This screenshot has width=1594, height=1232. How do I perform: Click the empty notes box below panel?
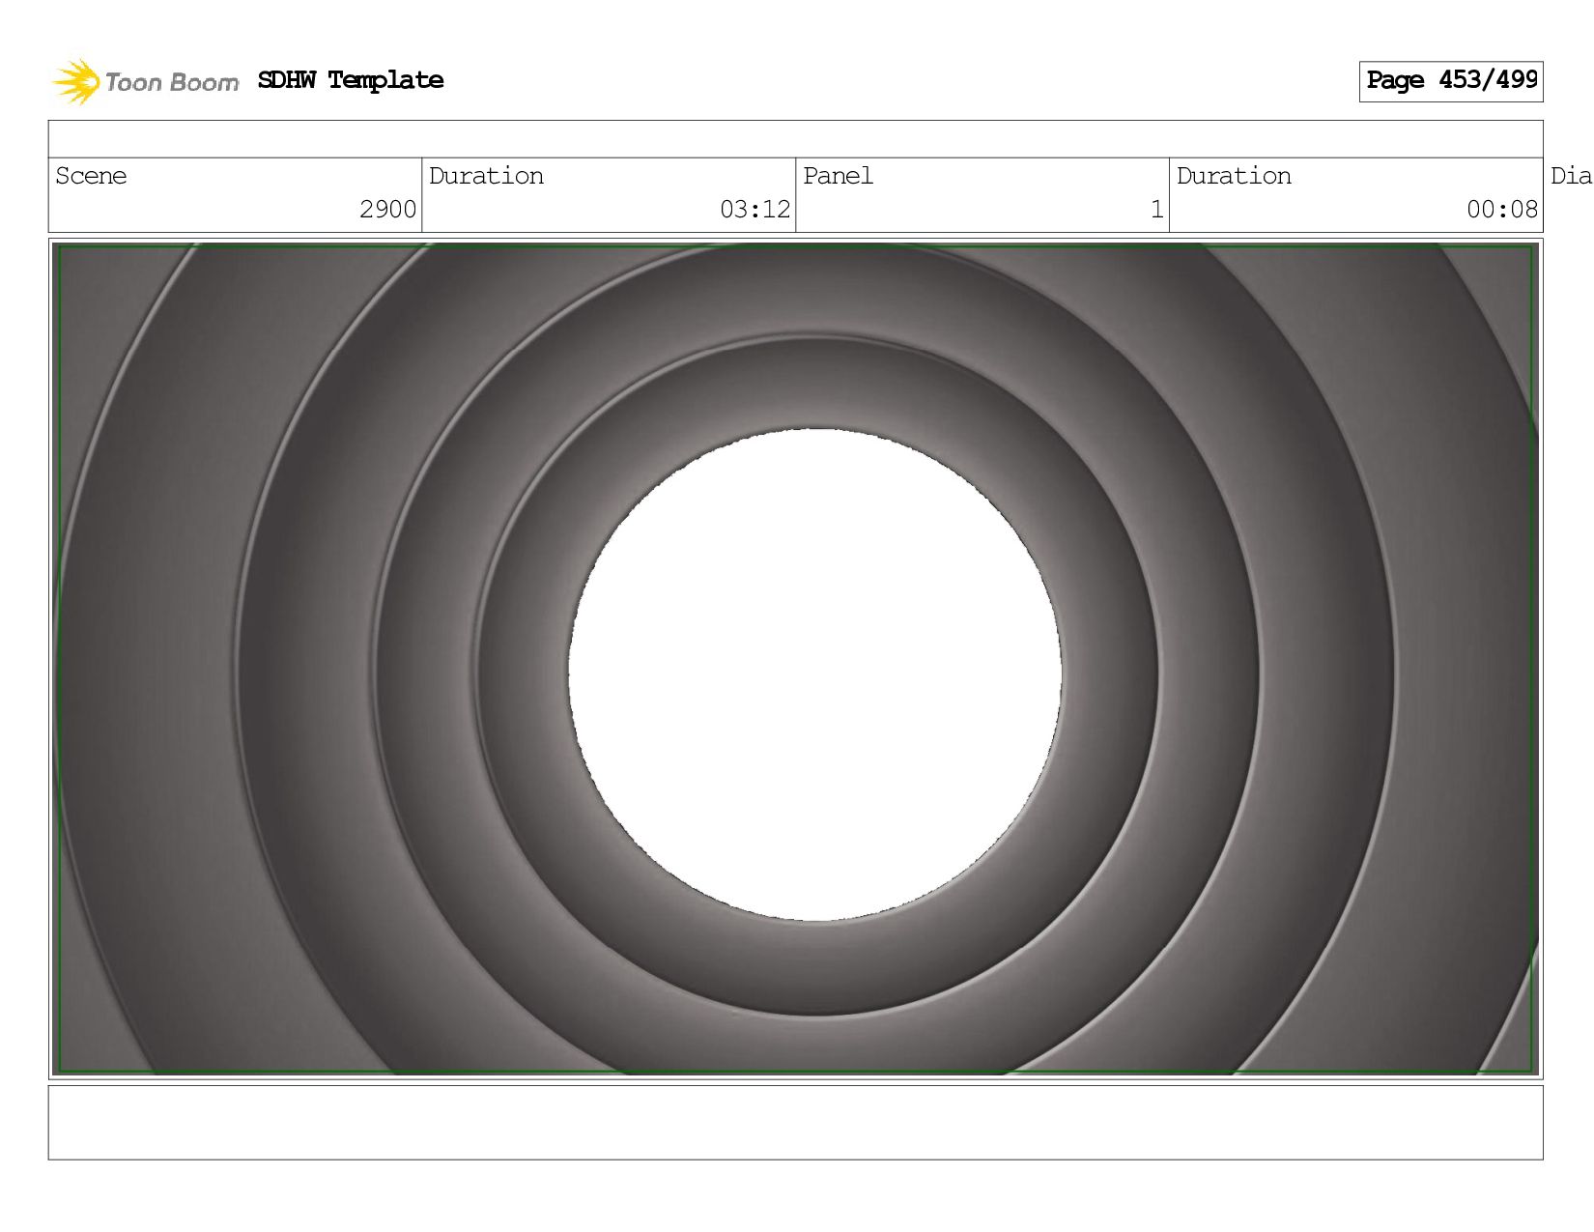(796, 1123)
